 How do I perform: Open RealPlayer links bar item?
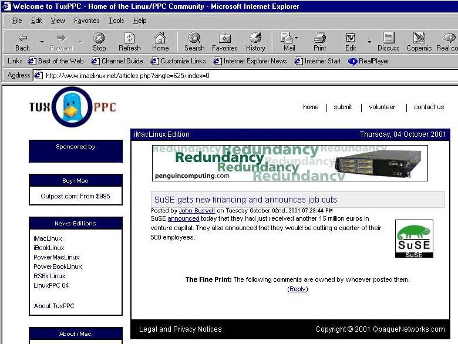[369, 61]
